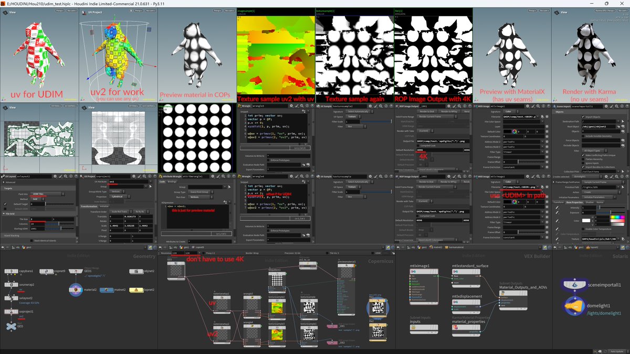Select the copnet9 node
This screenshot has height=354, width=630.
pyautogui.click(x=47, y=271)
